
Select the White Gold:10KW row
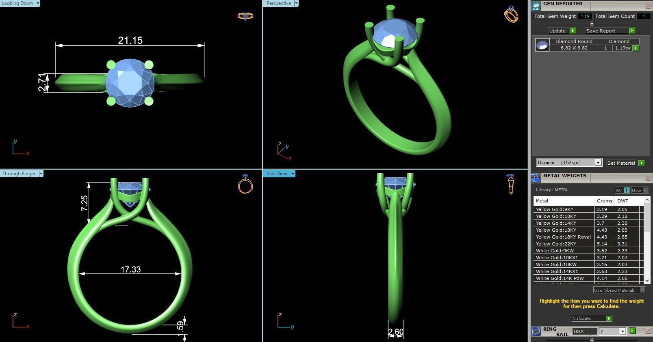pyautogui.click(x=588, y=265)
